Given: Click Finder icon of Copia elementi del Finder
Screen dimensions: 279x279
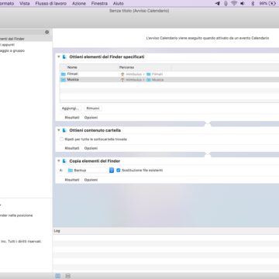Looking at the screenshot, I should 64,161.
